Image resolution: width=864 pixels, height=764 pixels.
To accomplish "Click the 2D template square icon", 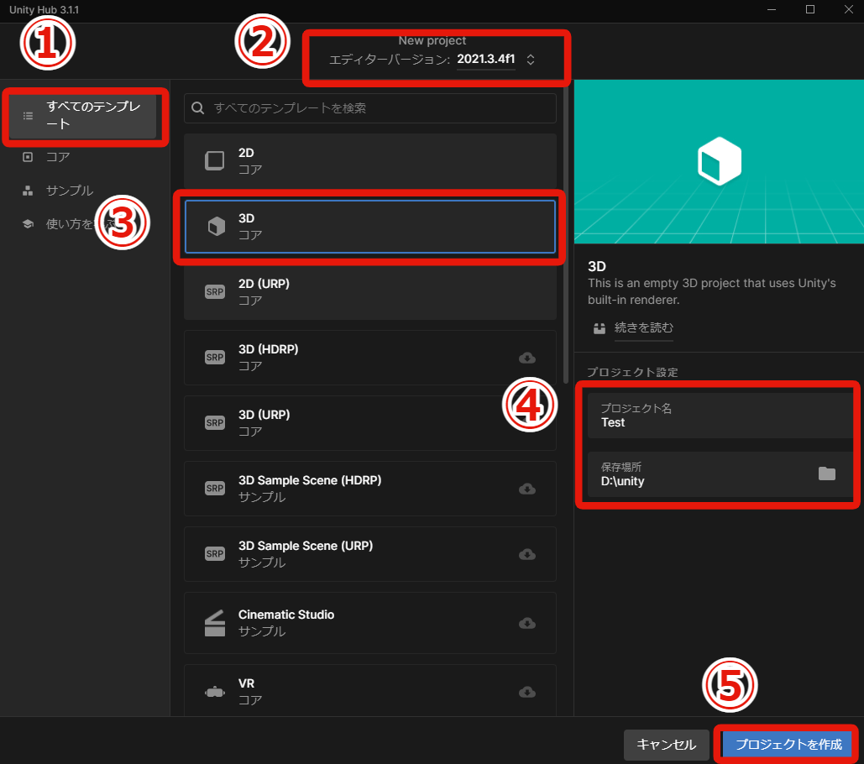I will [214, 161].
